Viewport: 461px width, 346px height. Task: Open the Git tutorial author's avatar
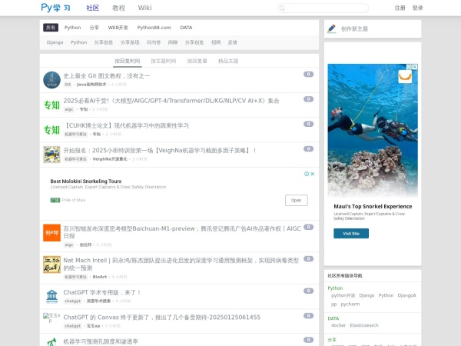click(x=51, y=80)
